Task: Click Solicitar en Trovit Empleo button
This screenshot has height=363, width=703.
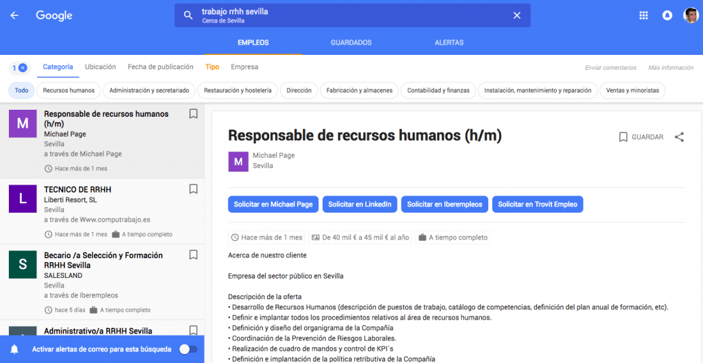Action: (538, 204)
